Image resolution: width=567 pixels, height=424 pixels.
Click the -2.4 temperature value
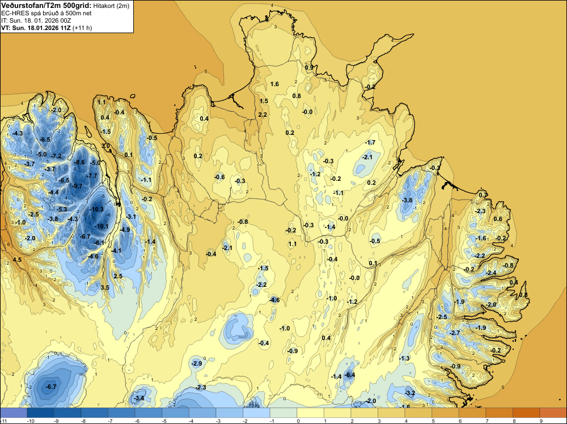[x=492, y=273]
